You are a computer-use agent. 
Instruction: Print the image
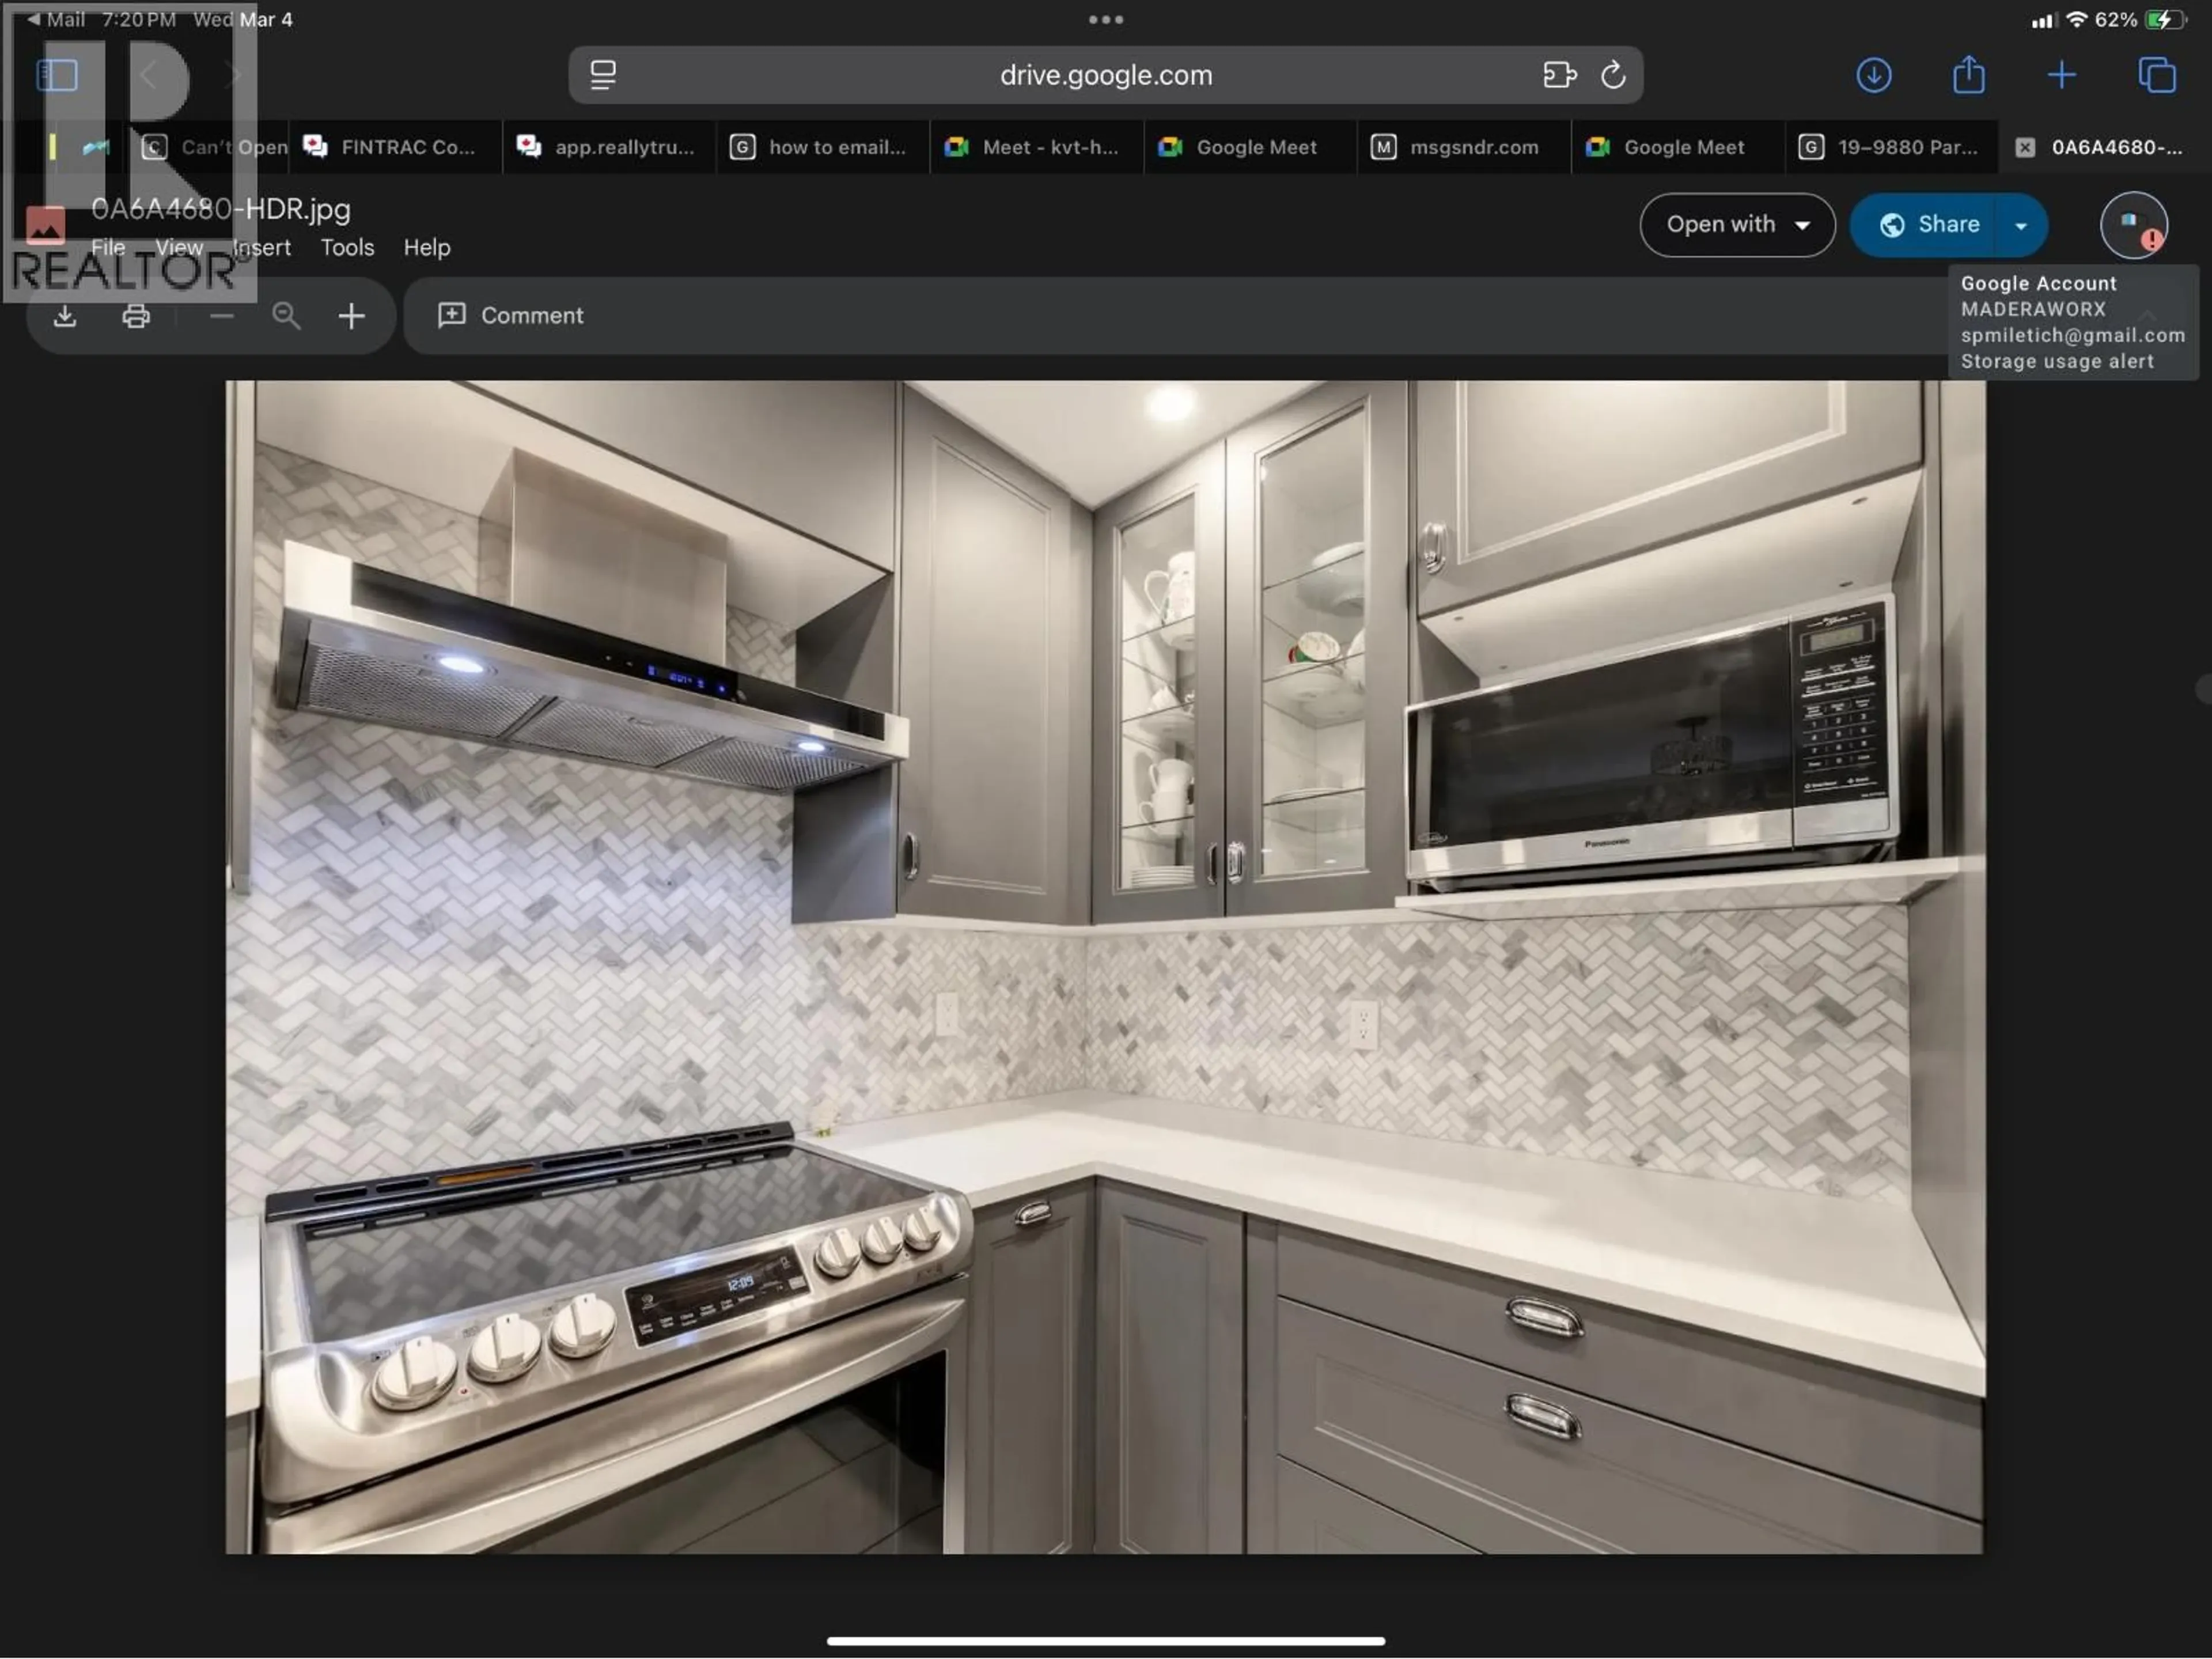click(136, 316)
